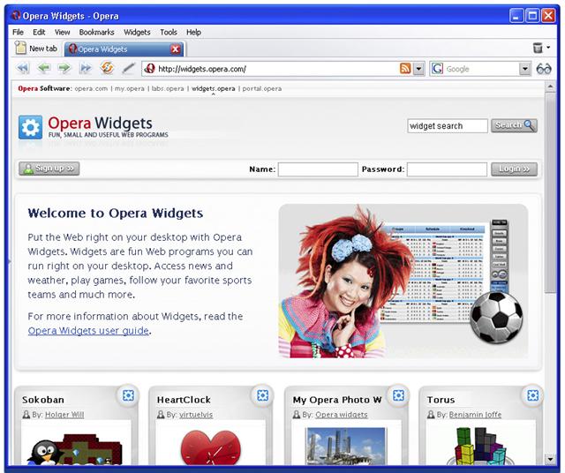Image resolution: width=565 pixels, height=473 pixels.
Task: Open the RSS feed icon in address bar
Action: pos(405,69)
